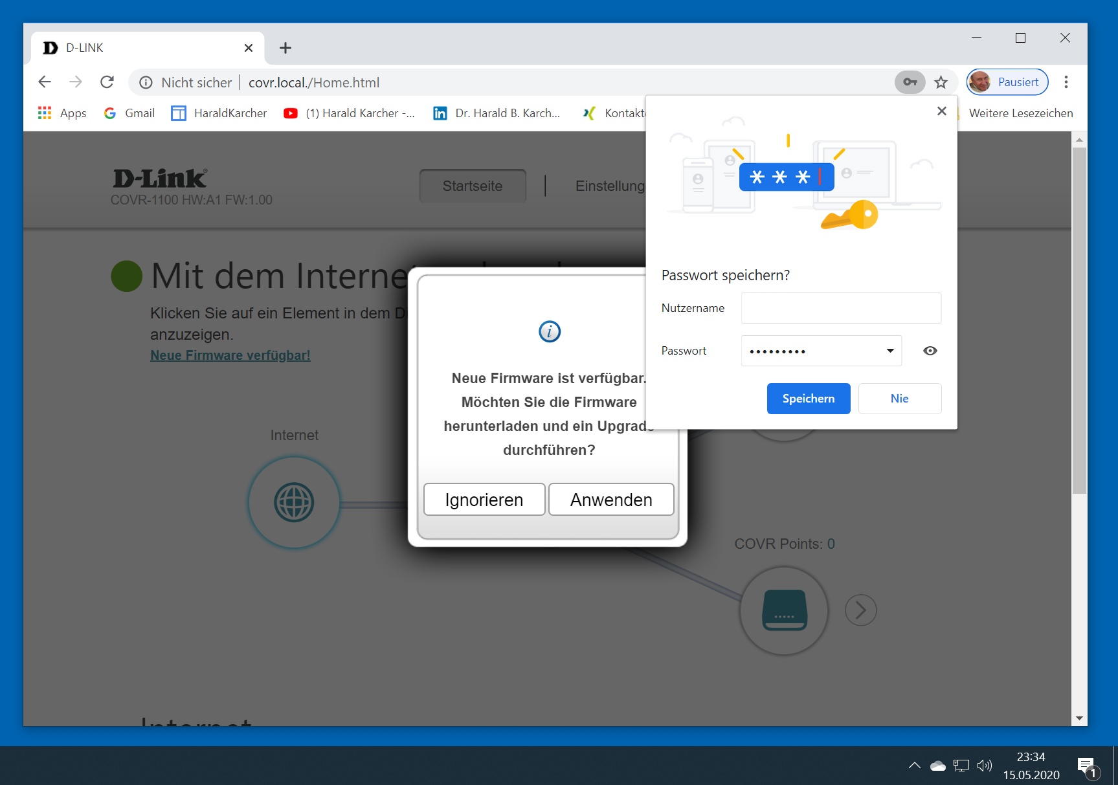Click the Nutzername input field
This screenshot has height=785, width=1118.
click(841, 308)
